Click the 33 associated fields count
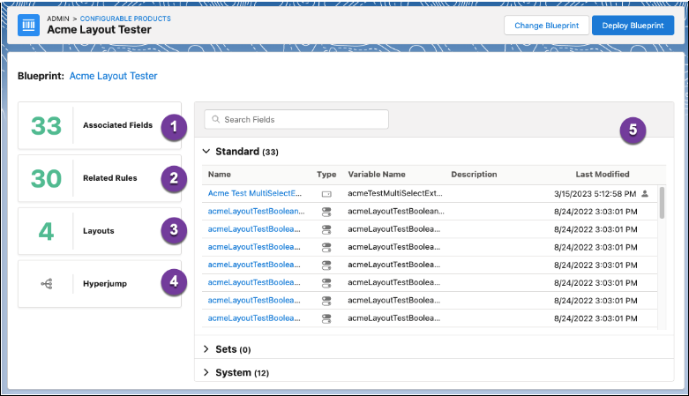The width and height of the screenshot is (689, 396). (46, 126)
